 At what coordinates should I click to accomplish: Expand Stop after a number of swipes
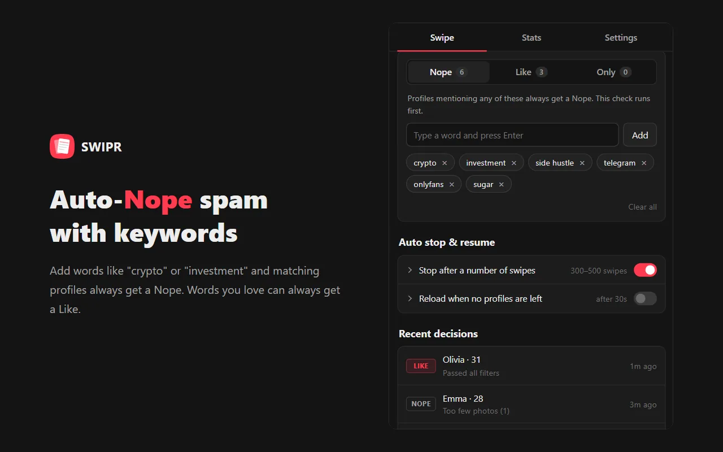click(410, 270)
